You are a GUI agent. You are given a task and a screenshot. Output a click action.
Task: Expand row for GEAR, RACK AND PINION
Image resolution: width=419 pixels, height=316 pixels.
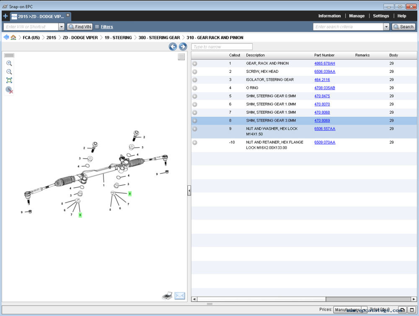point(195,64)
